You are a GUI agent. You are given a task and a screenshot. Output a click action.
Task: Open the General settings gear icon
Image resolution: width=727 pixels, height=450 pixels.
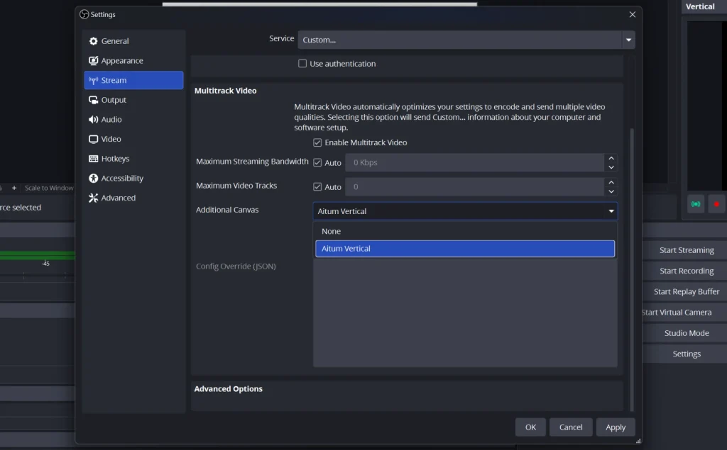tap(93, 41)
